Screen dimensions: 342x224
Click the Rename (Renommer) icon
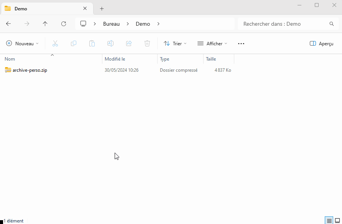(110, 43)
